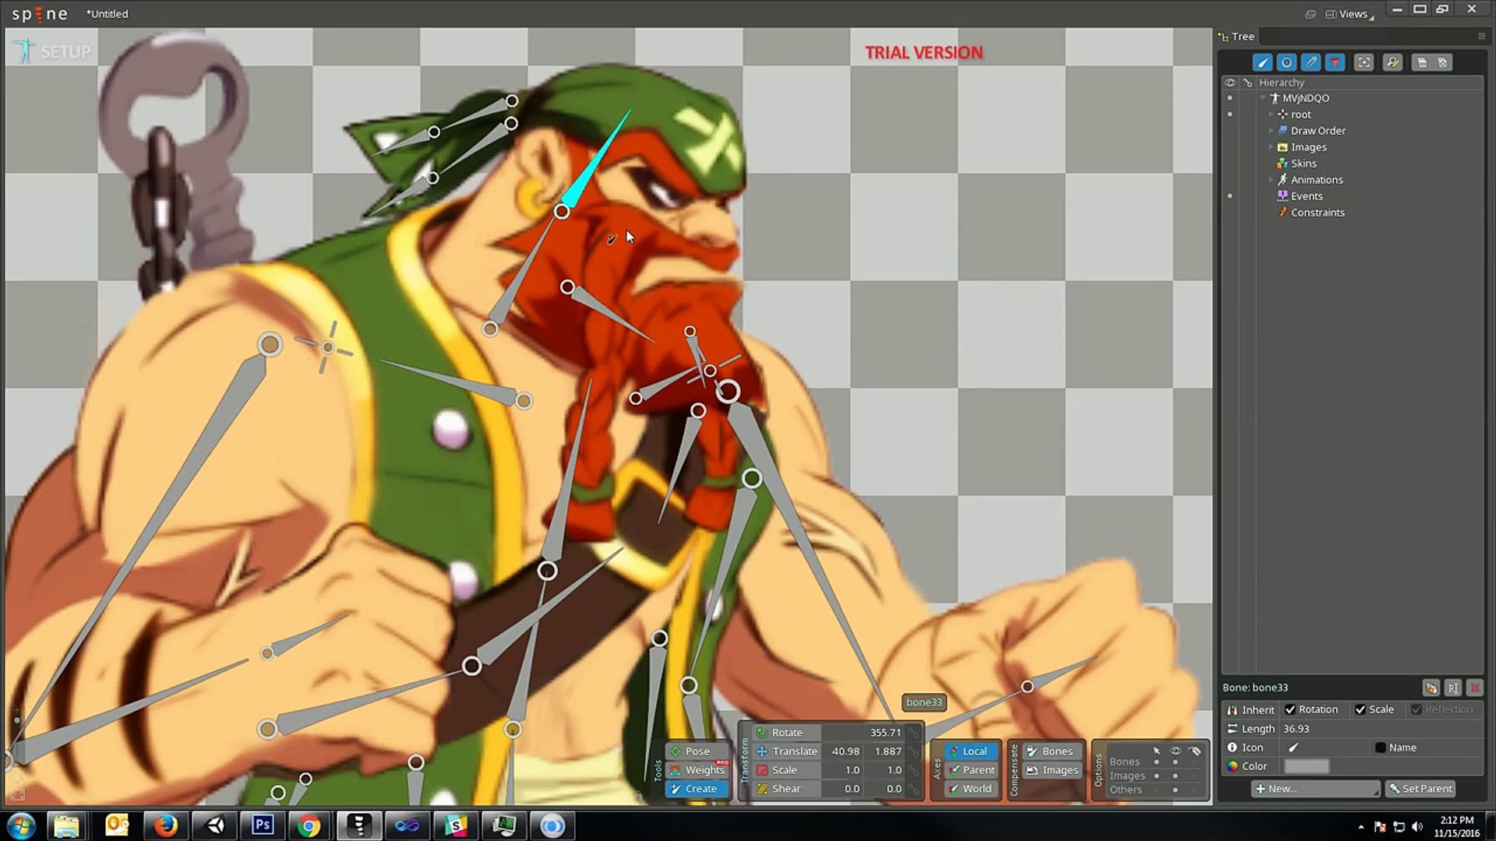Click the collapse-all icon in Tree toolbar

click(1422, 63)
